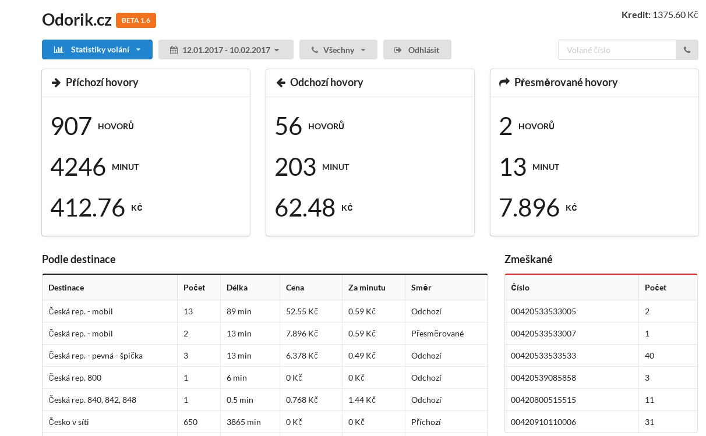Log out with the Odhlásit button
The image size is (706, 436).
pos(417,50)
